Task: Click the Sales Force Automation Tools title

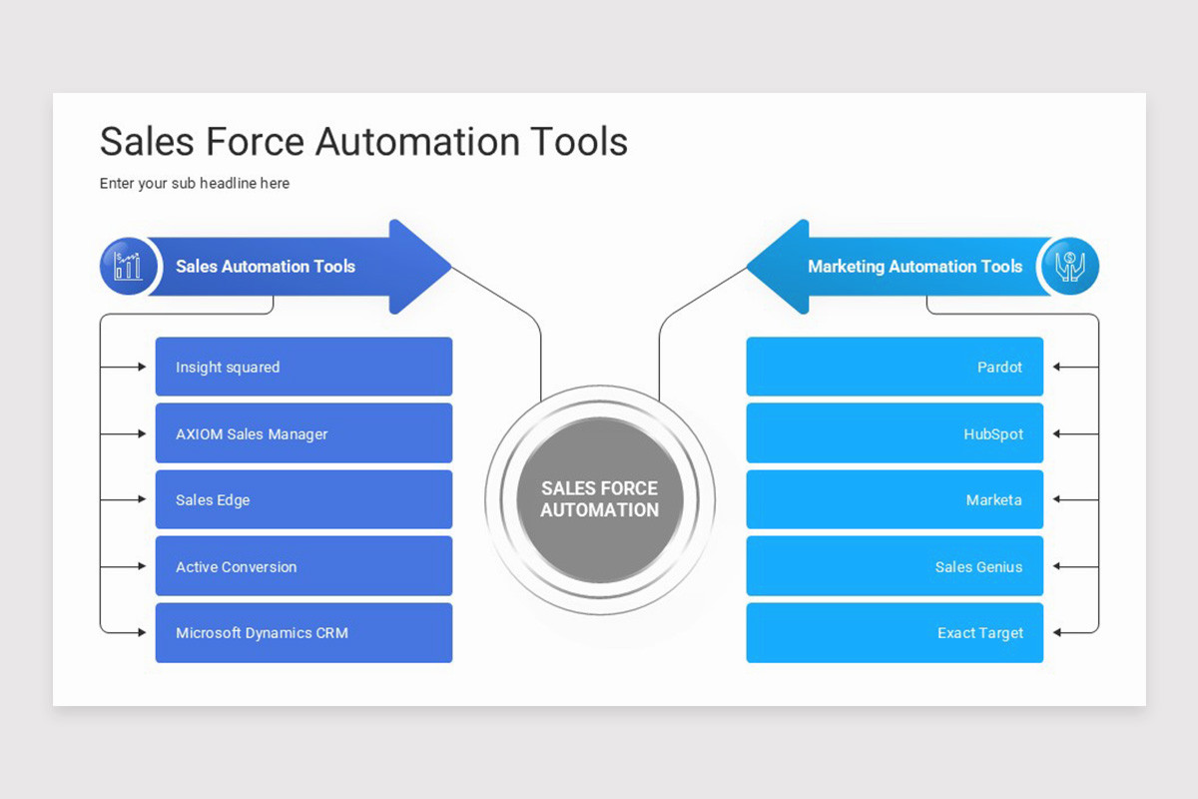Action: point(363,142)
